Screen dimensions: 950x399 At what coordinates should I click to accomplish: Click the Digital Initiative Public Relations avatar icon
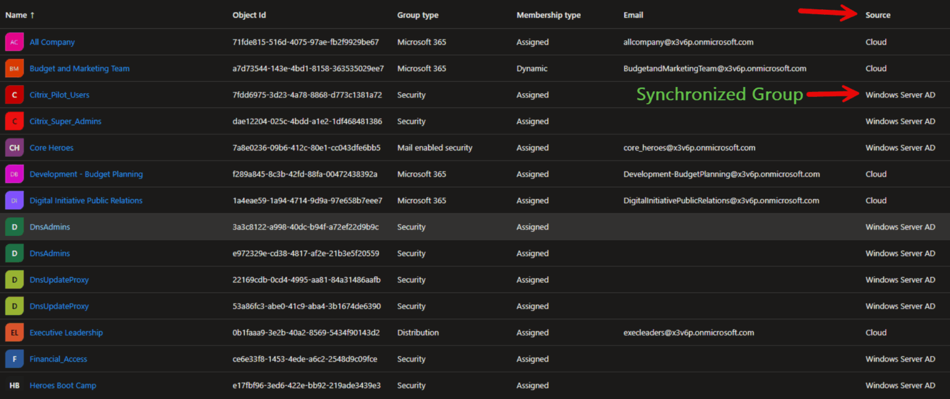14,201
